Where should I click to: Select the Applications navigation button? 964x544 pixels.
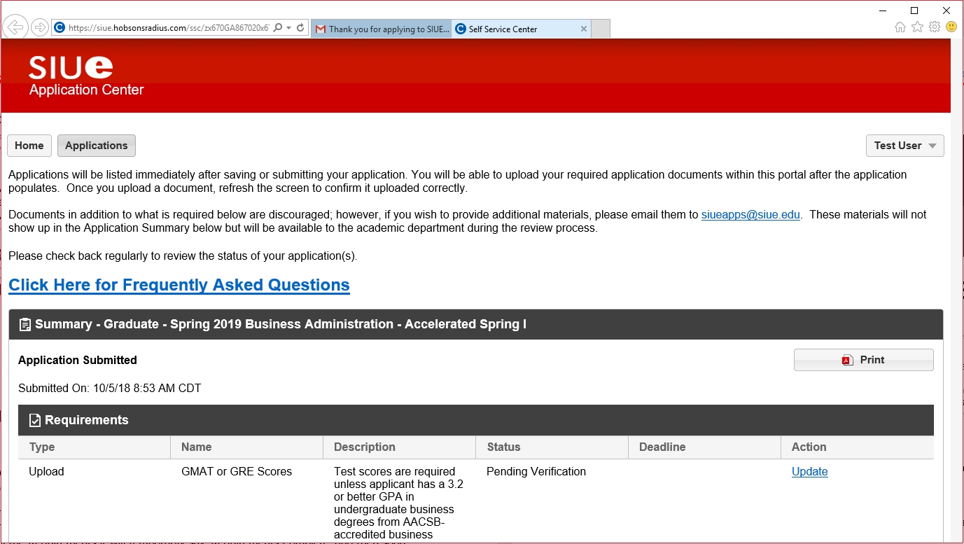pos(97,146)
